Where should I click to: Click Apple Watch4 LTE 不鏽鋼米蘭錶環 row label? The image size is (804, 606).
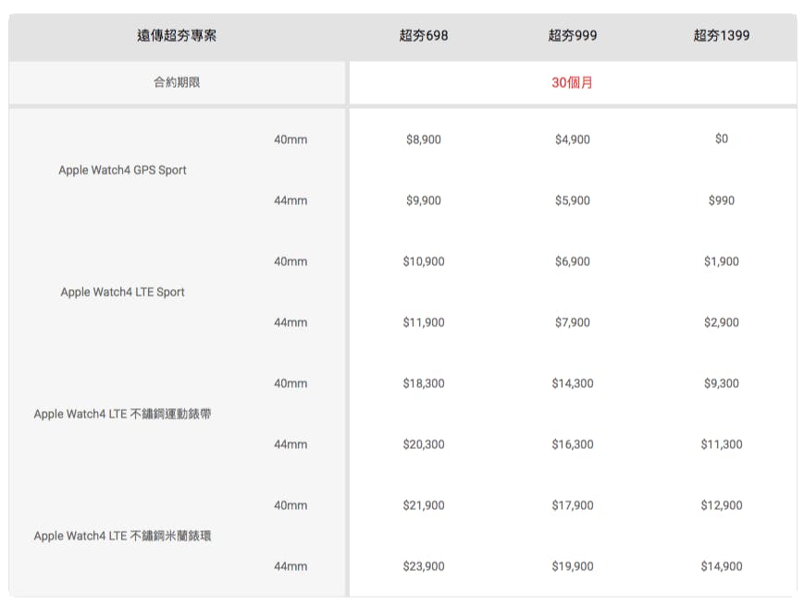coord(122,536)
